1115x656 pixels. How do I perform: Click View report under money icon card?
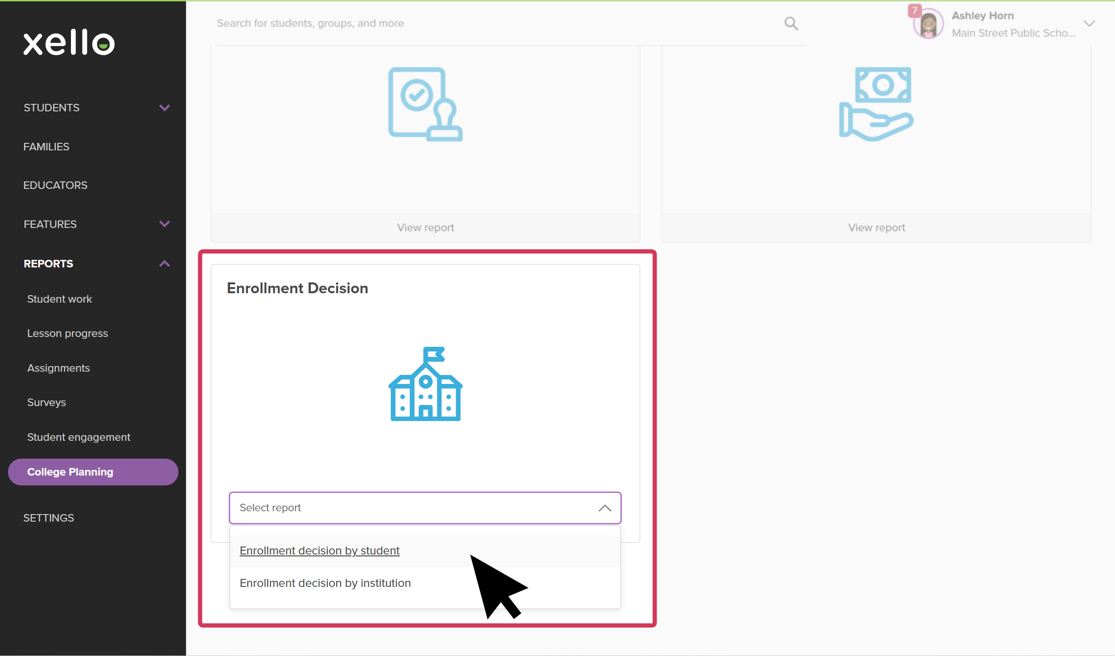[876, 227]
